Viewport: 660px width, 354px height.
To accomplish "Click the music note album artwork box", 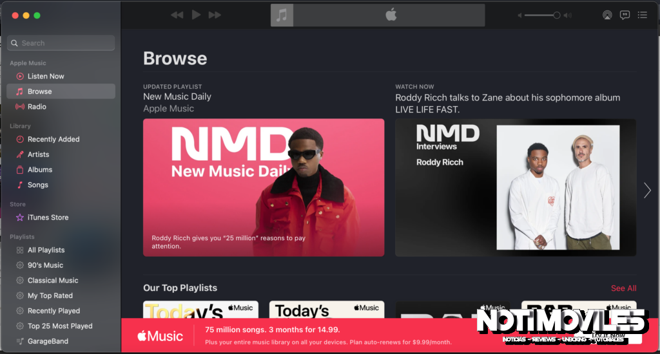I will (x=282, y=15).
